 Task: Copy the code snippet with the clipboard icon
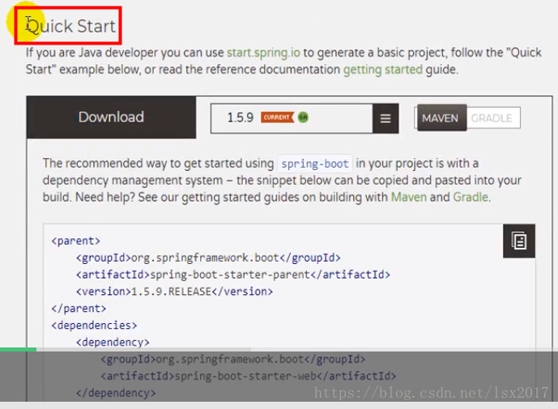coord(519,241)
